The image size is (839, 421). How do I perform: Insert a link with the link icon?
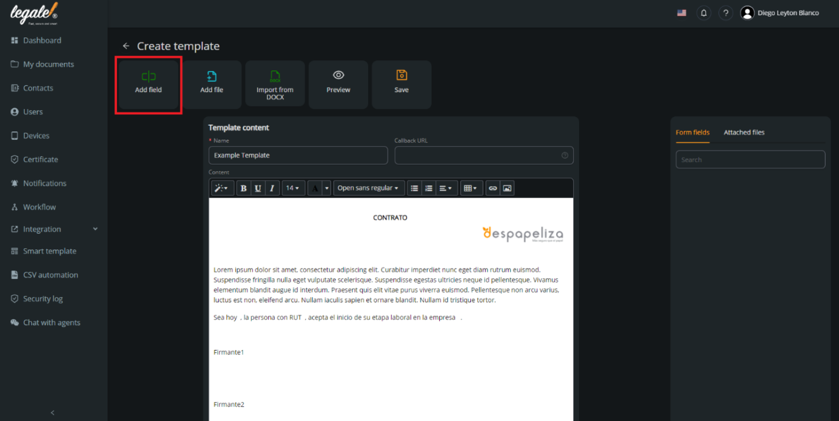491,187
